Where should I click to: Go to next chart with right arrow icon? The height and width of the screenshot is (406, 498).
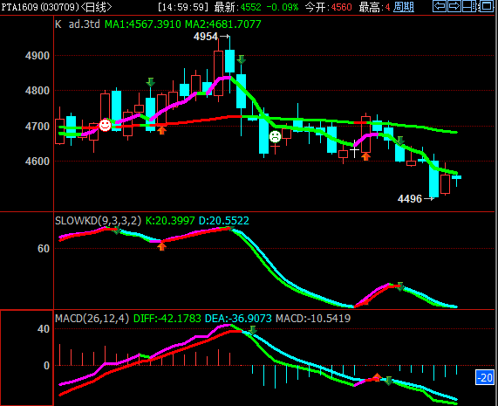(x=454, y=6)
